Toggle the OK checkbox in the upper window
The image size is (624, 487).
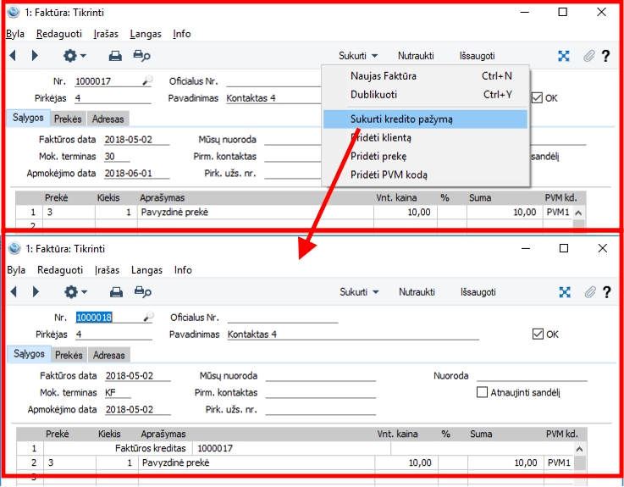(x=537, y=97)
